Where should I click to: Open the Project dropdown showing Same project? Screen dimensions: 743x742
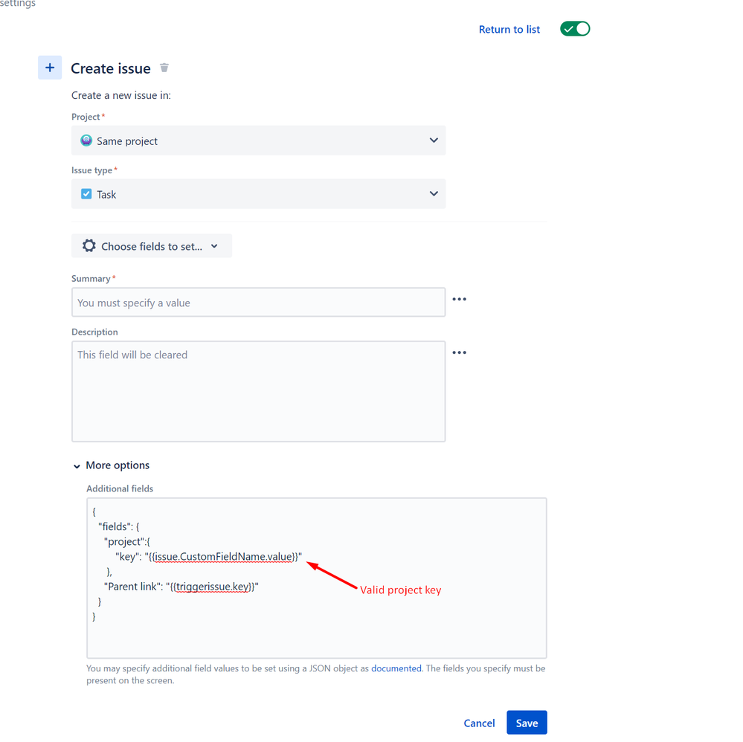(258, 141)
